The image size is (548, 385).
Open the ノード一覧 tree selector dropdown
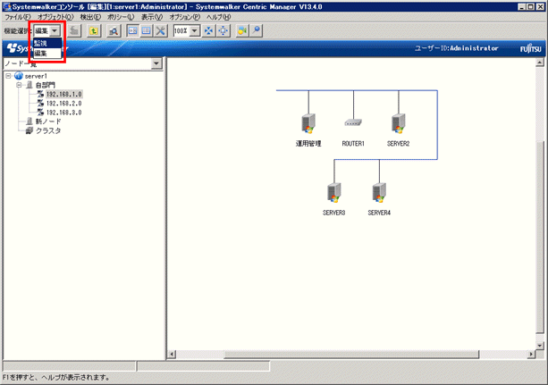[156, 63]
